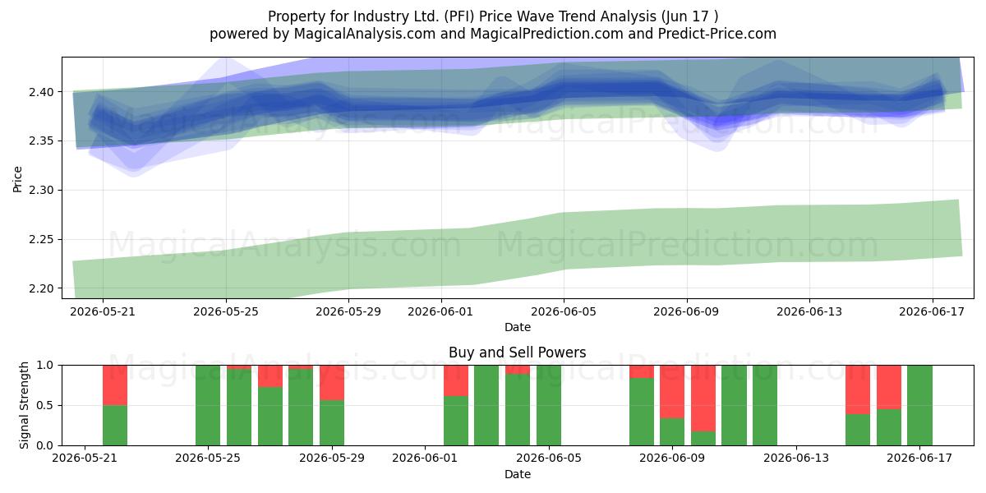Screen dimensions: 986x493
Task: Click 2026-05-25 on the price chart axis
Action: coord(226,311)
